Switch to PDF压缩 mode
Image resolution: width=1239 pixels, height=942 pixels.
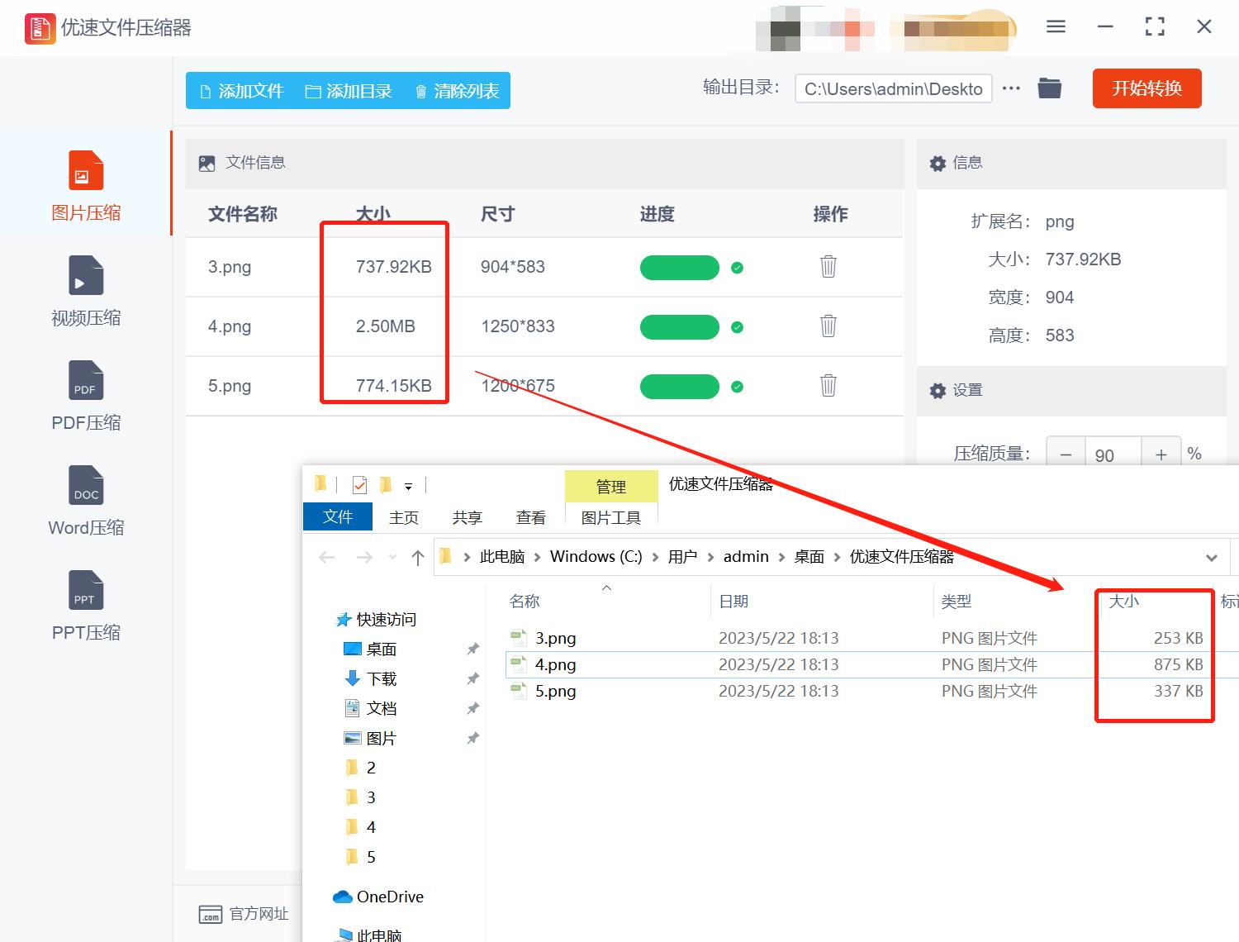pyautogui.click(x=85, y=395)
